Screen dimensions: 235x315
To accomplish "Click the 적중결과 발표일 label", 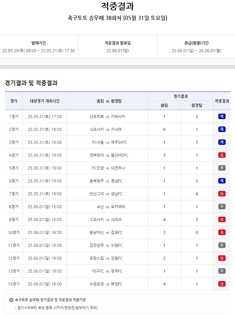I will (117, 43).
